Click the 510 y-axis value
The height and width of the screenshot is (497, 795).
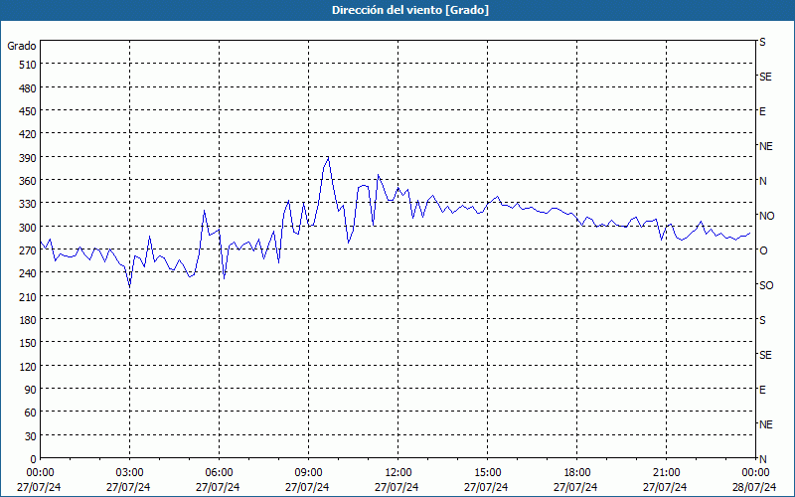tap(28, 65)
